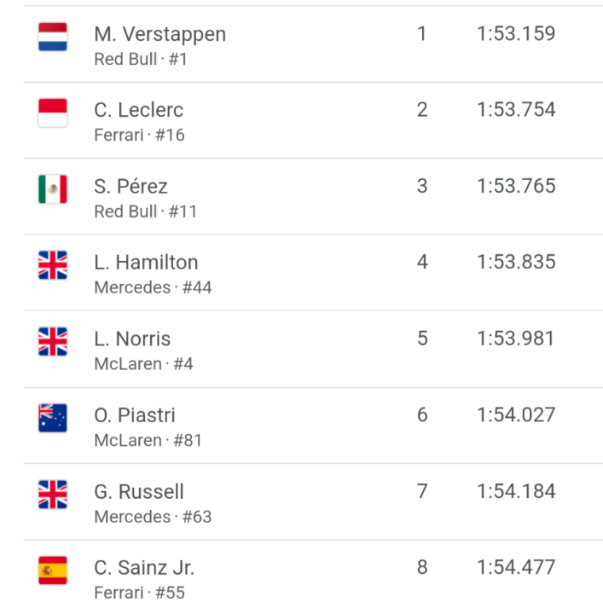Click the Mexico flag beside S. Pérez
The image size is (603, 614).
tap(53, 189)
